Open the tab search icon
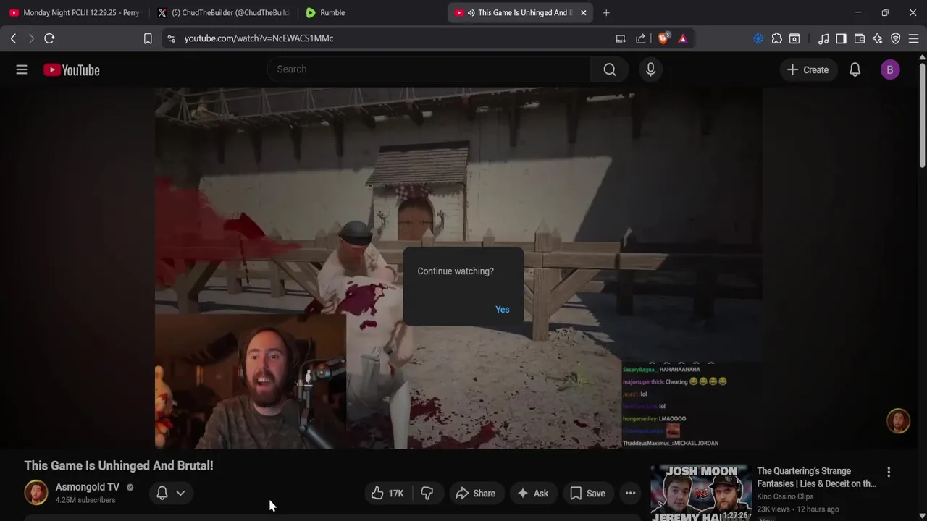Screen dimensions: 927x521 tap(794, 38)
